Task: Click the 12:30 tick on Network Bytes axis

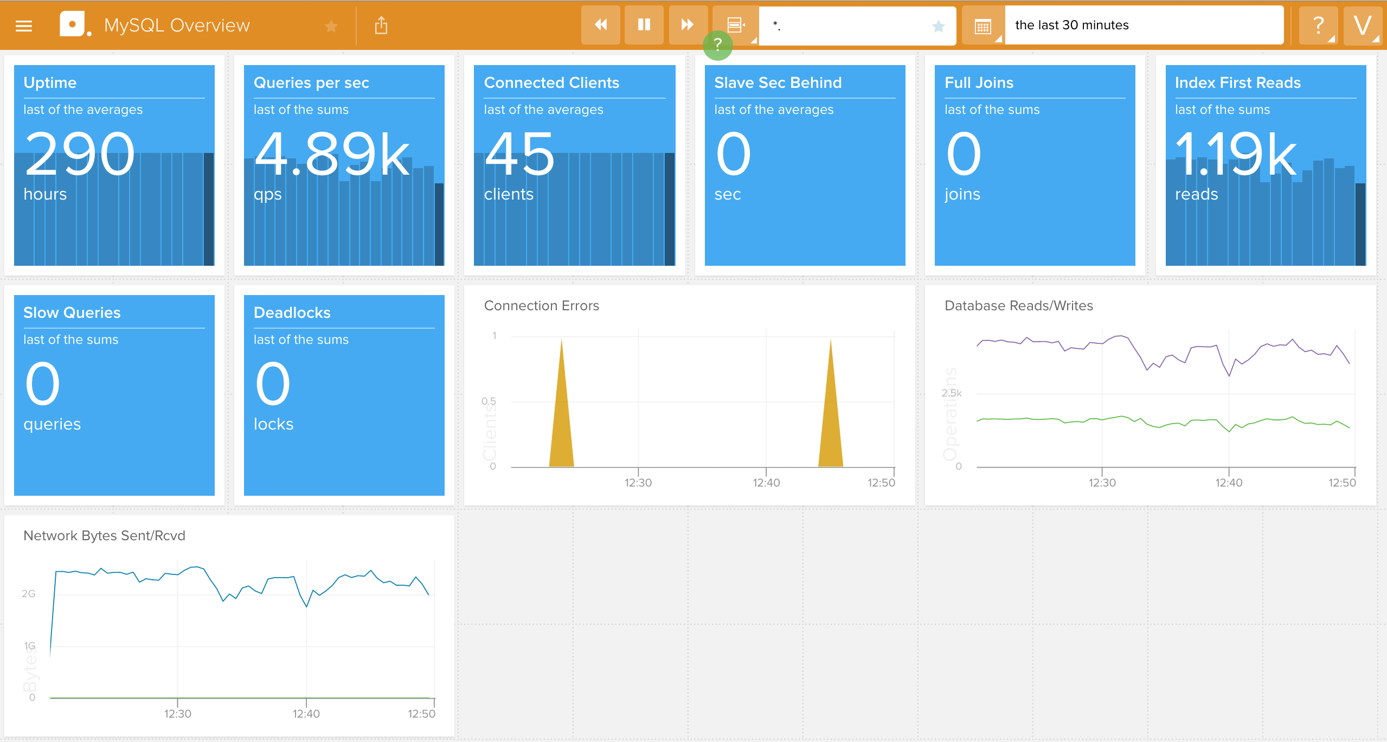Action: pyautogui.click(x=178, y=714)
